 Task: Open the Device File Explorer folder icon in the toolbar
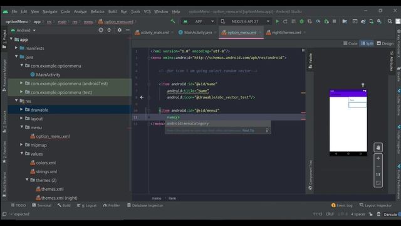point(345,21)
